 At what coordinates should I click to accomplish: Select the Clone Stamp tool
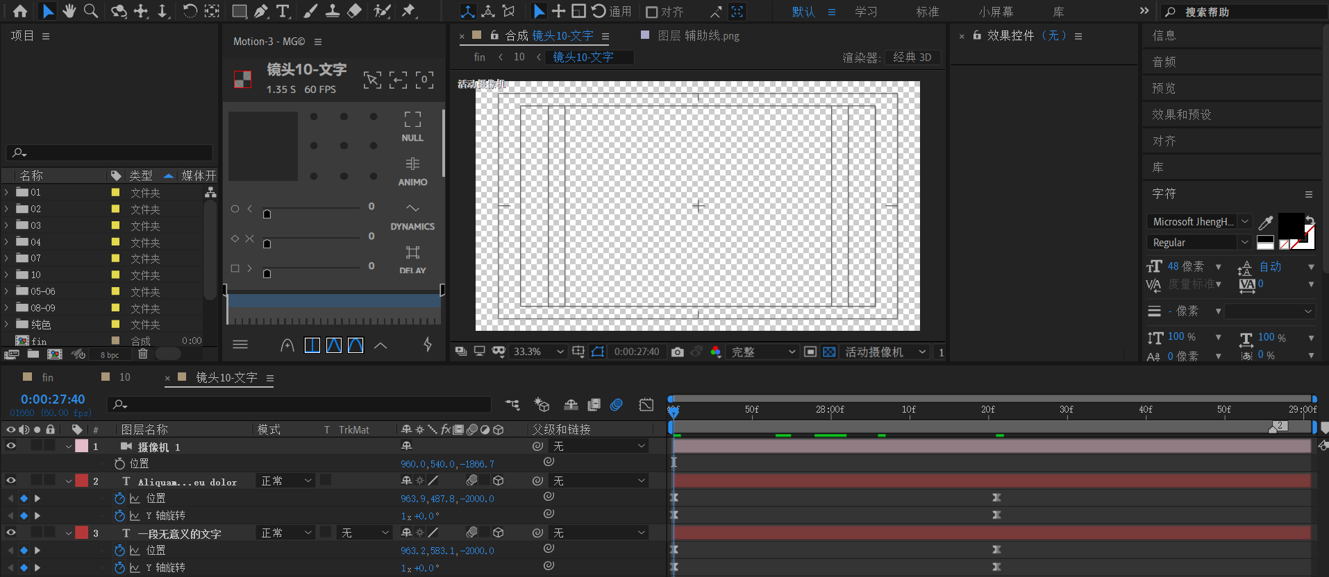[333, 11]
